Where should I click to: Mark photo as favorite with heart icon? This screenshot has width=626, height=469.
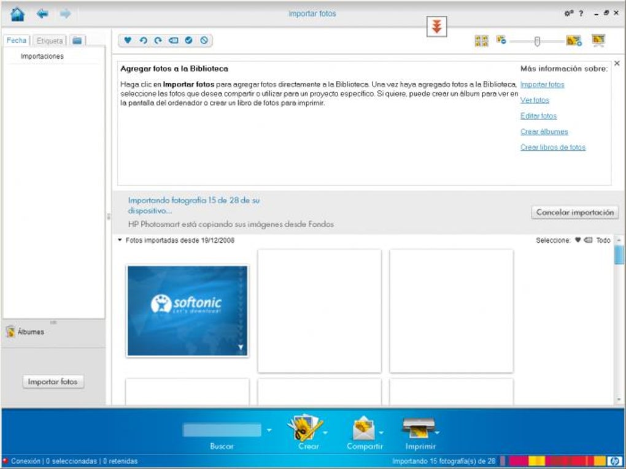(128, 40)
